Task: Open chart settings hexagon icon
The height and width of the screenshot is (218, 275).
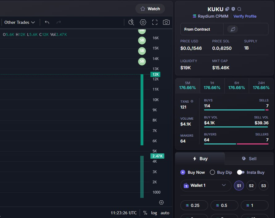Action: [143, 22]
